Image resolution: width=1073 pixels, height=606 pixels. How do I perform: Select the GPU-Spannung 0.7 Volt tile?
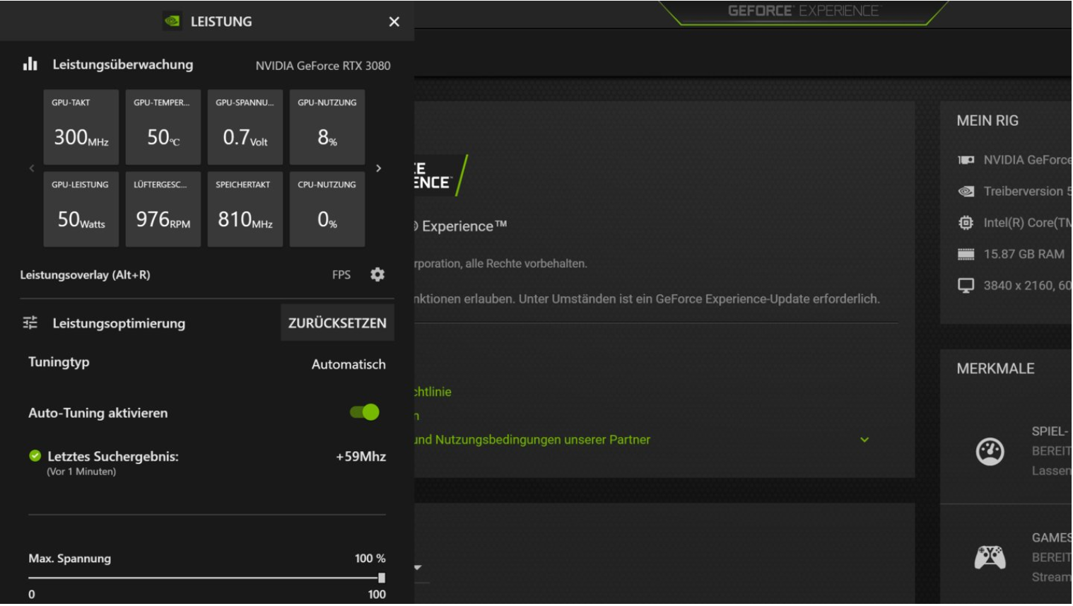245,127
